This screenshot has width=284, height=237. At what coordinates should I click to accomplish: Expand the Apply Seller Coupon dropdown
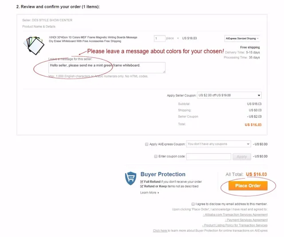(x=229, y=95)
